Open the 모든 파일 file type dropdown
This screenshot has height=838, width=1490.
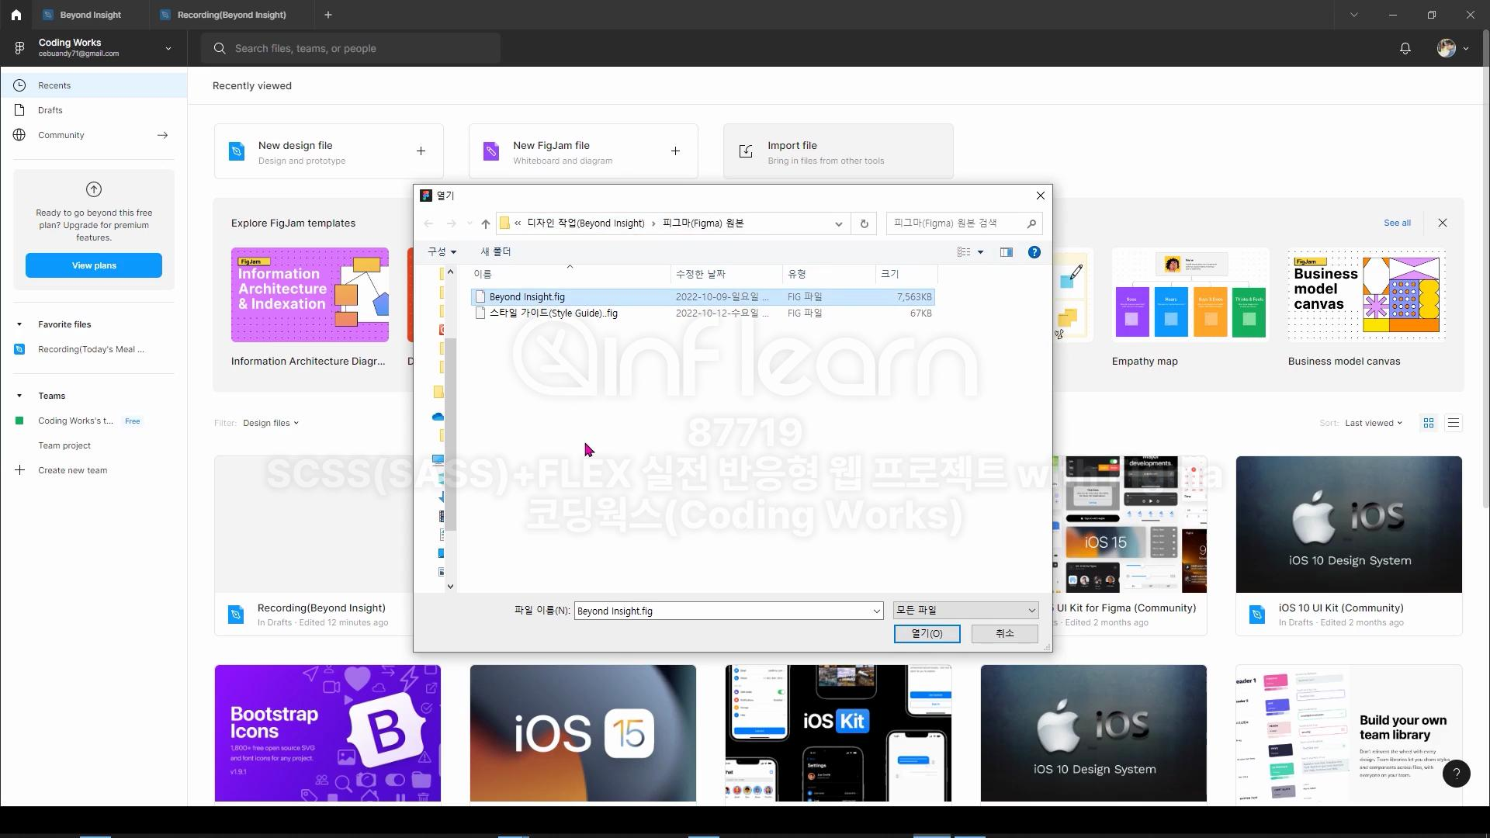click(x=965, y=611)
